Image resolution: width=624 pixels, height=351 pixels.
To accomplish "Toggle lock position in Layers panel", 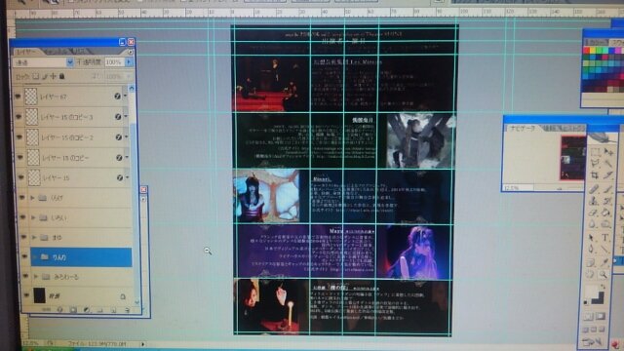I will coord(54,76).
